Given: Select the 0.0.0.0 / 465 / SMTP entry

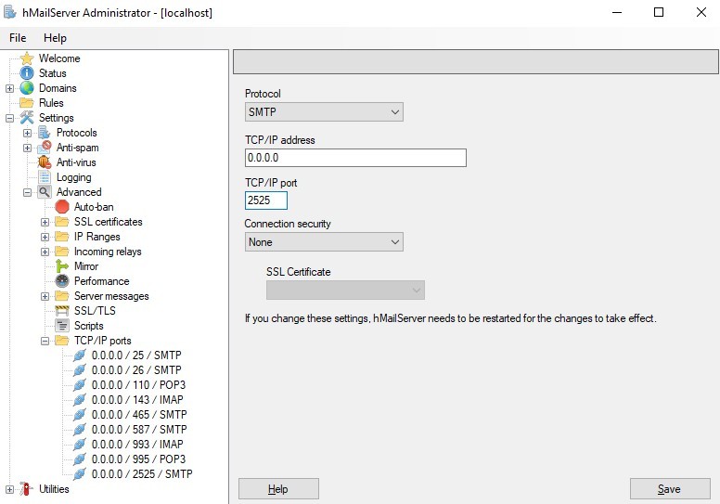Looking at the screenshot, I should point(139,414).
